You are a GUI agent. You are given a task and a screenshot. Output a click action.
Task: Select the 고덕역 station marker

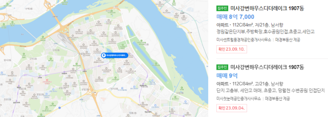point(40,76)
